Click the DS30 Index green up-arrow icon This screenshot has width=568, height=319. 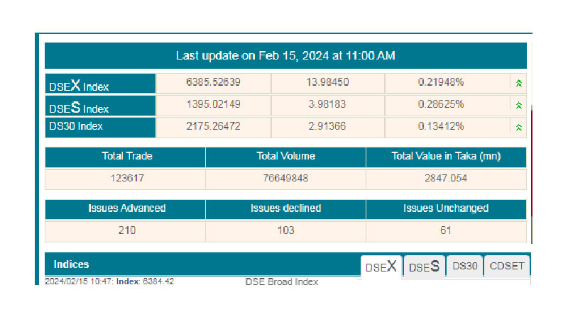[519, 128]
